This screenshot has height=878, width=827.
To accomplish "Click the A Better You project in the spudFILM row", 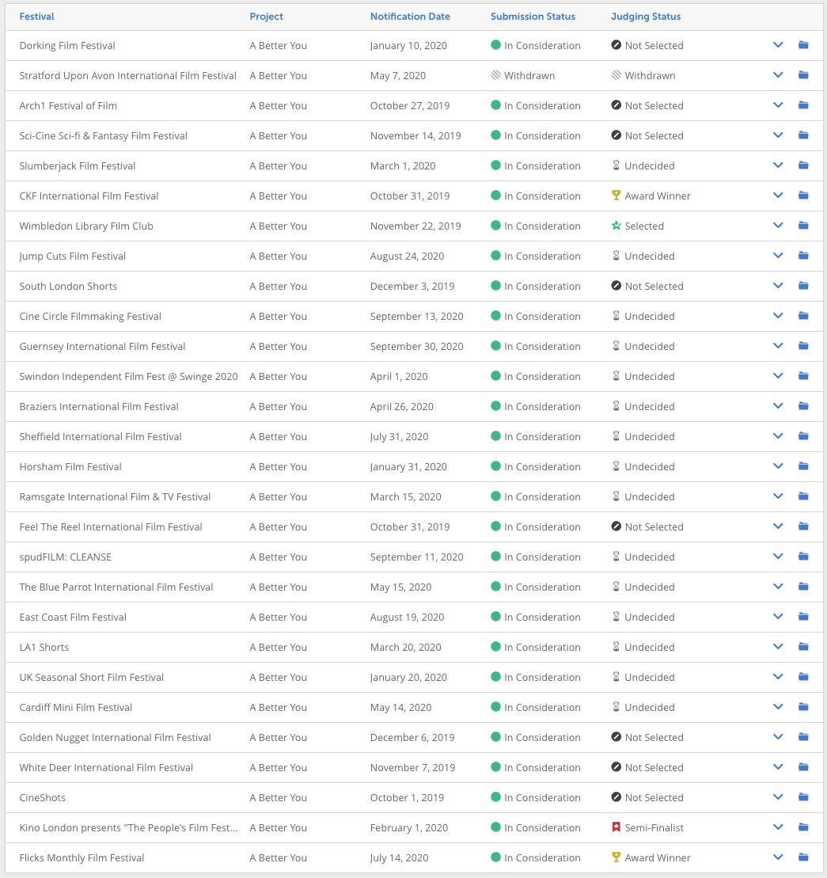I will [278, 557].
